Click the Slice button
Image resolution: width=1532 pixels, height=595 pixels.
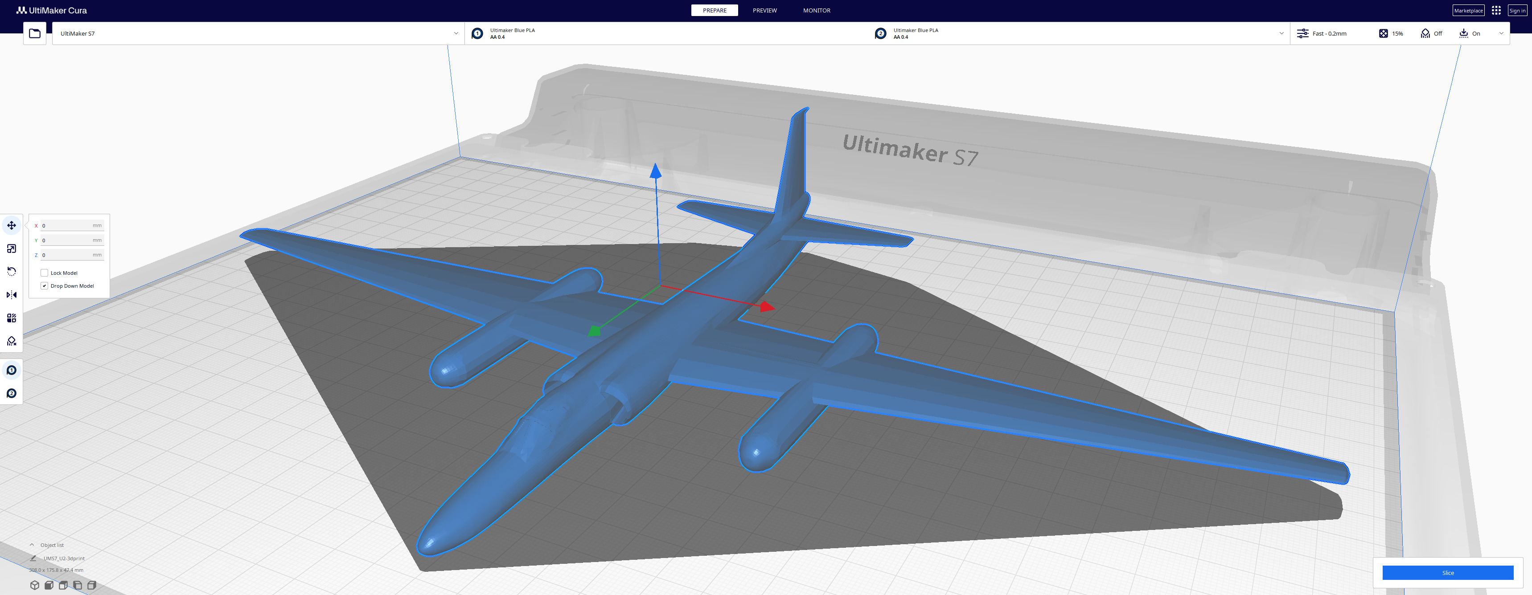click(x=1447, y=572)
